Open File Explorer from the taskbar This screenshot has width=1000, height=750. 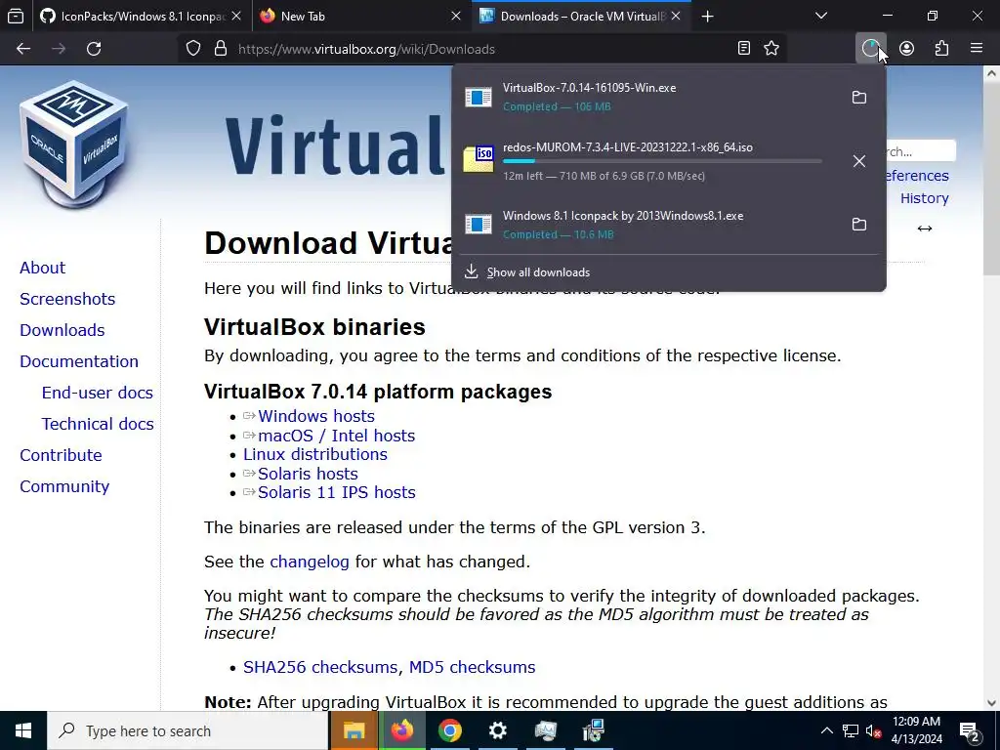pos(354,730)
